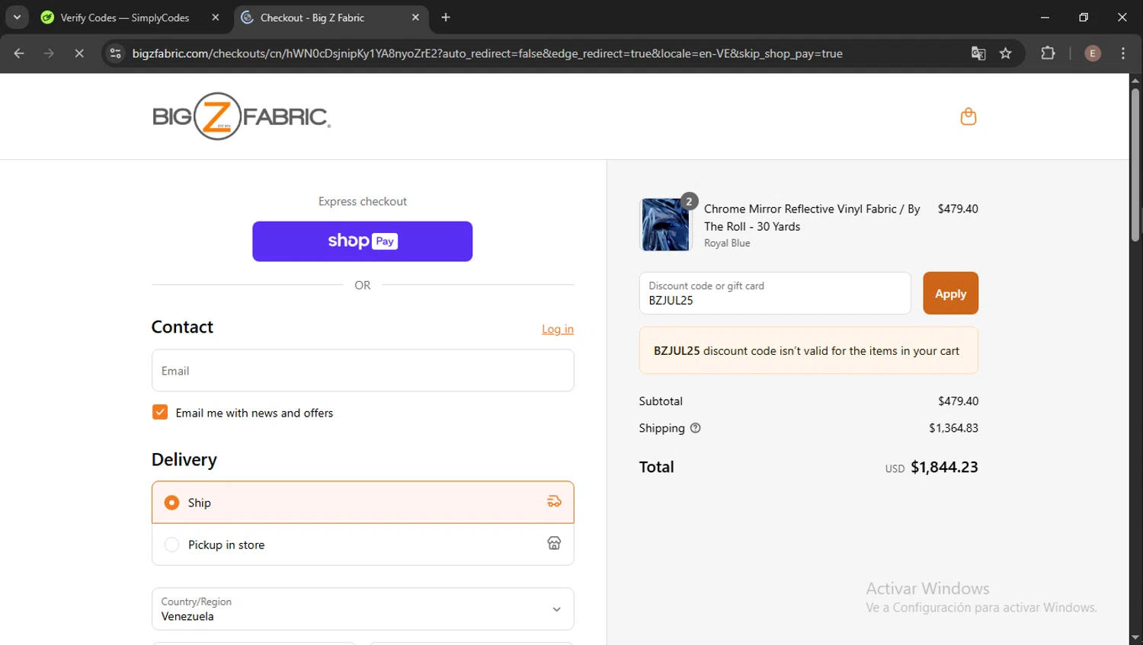Screen dimensions: 1143x645
Task: Open the shopping bag cart icon
Action: 969,117
